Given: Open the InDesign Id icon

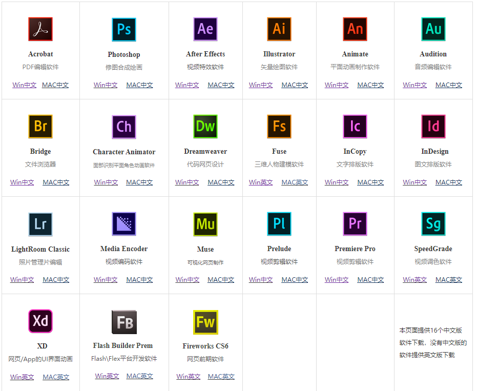Looking at the screenshot, I should point(433,127).
